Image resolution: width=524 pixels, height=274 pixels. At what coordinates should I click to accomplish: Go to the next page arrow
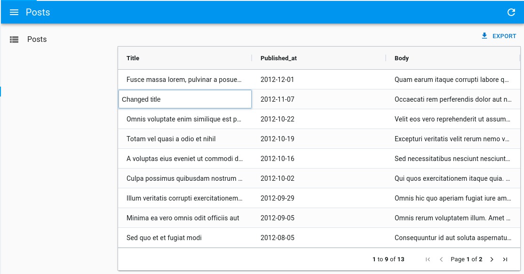[492, 259]
